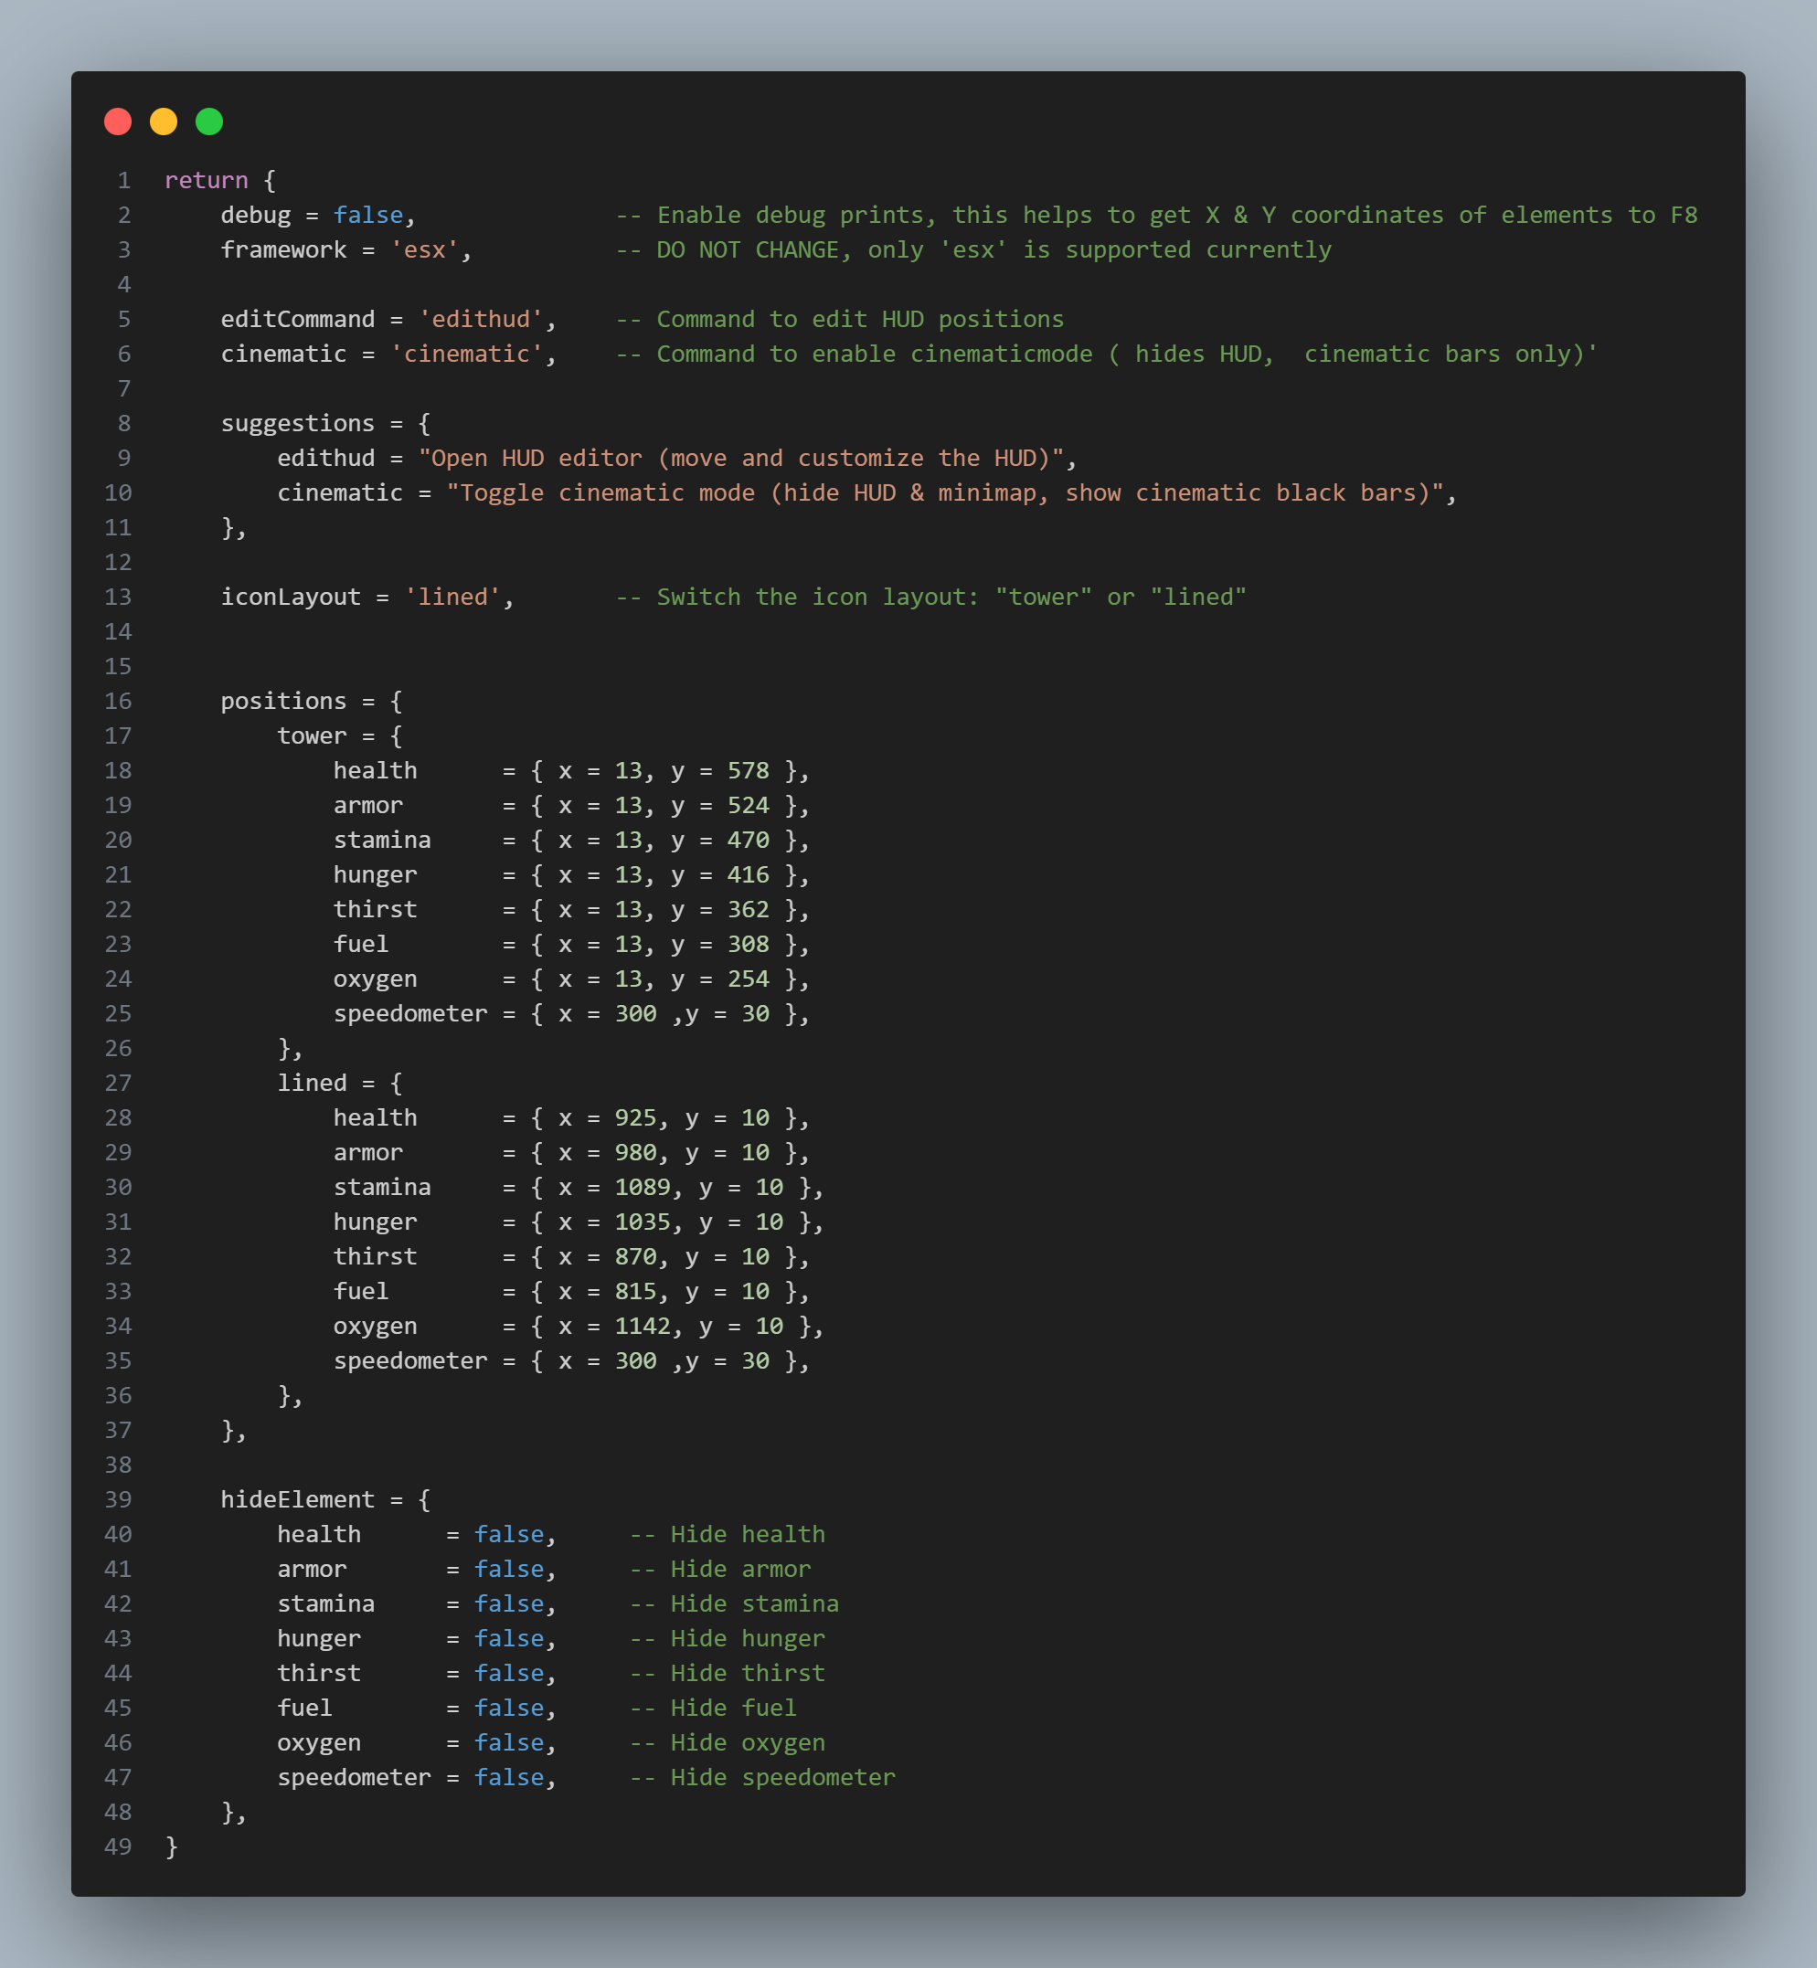Click the red close window dot
Viewport: 1817px width, 1968px height.
click(118, 121)
